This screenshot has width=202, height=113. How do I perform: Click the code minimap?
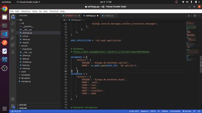193,41
